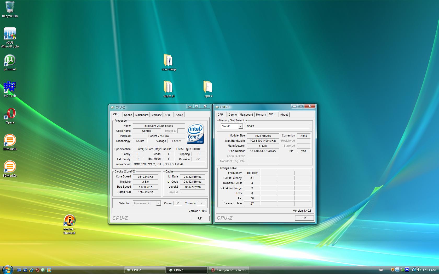Expand the Slot #1 memory slot dropdown
Screen dimensions: 439x274
tap(241, 126)
